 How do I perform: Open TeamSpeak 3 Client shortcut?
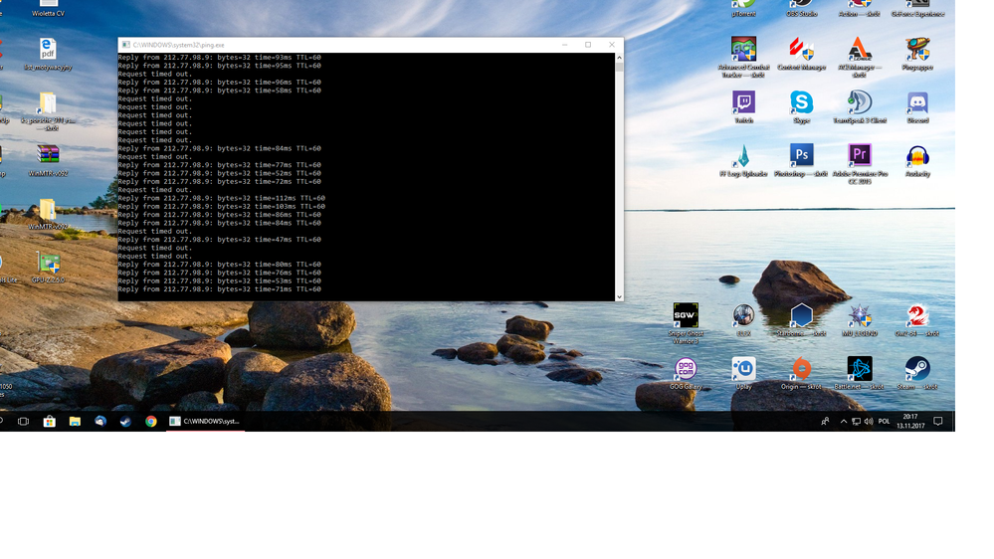pyautogui.click(x=860, y=102)
